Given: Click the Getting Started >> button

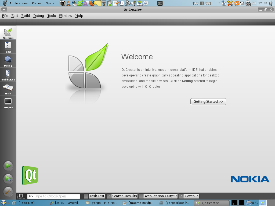Looking at the screenshot, I should pyautogui.click(x=208, y=102).
